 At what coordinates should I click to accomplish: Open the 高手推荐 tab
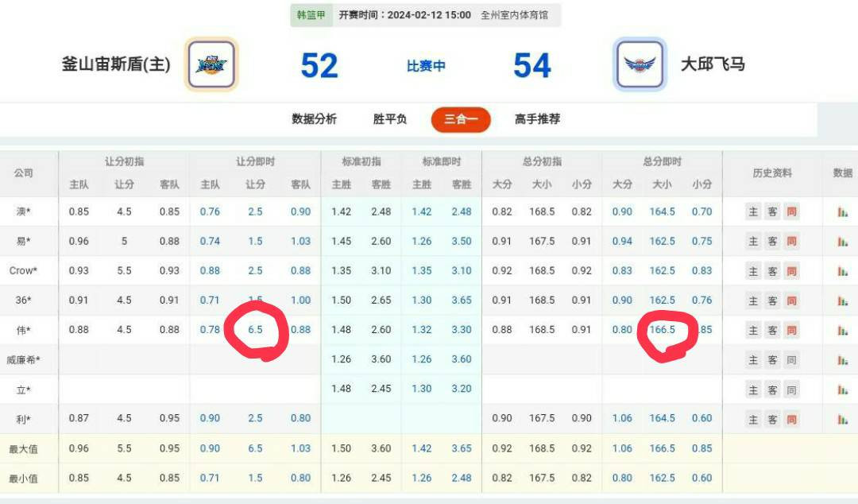(x=537, y=119)
